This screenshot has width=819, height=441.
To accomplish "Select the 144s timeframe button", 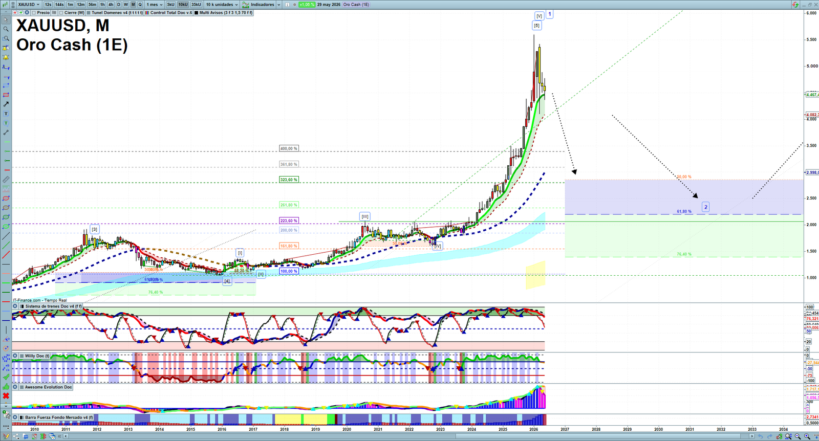I will click(59, 5).
